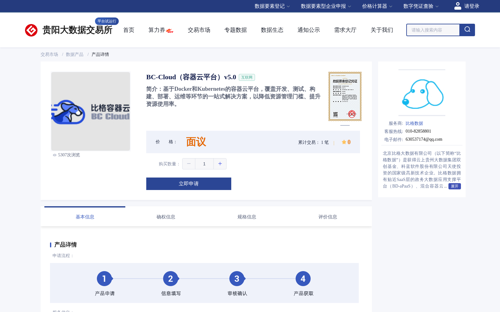
Task: Open 交易市场 navigation menu
Action: (x=199, y=30)
